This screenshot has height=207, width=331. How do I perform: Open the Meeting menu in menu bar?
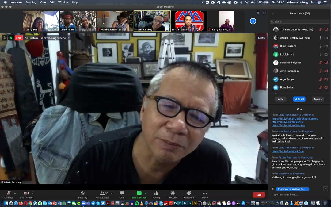(31, 2)
